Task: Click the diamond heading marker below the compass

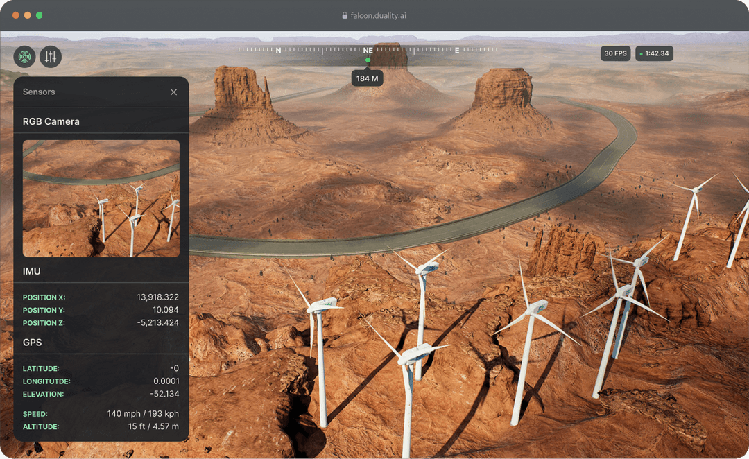Action: pos(368,61)
